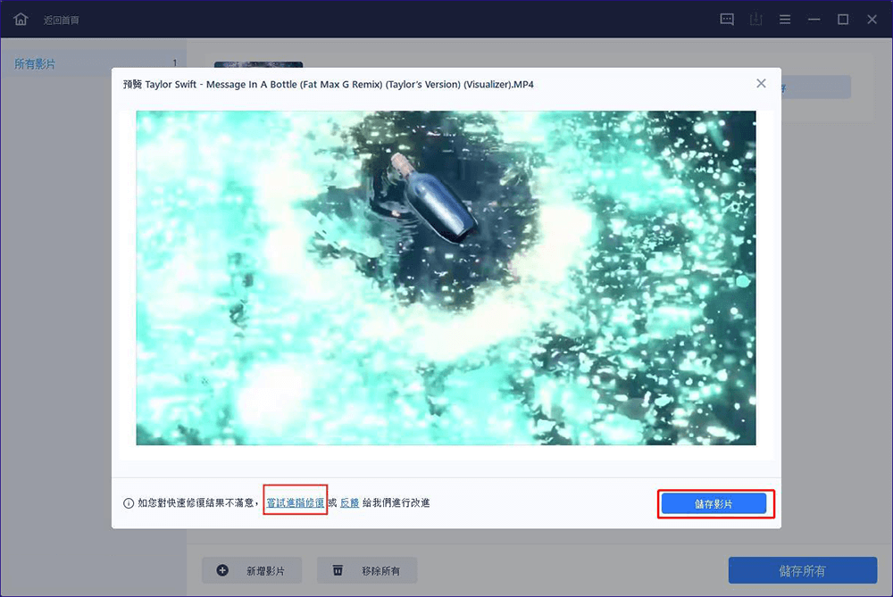The width and height of the screenshot is (893, 597).
Task: Go back via 返回首頁 label
Action: 62,20
